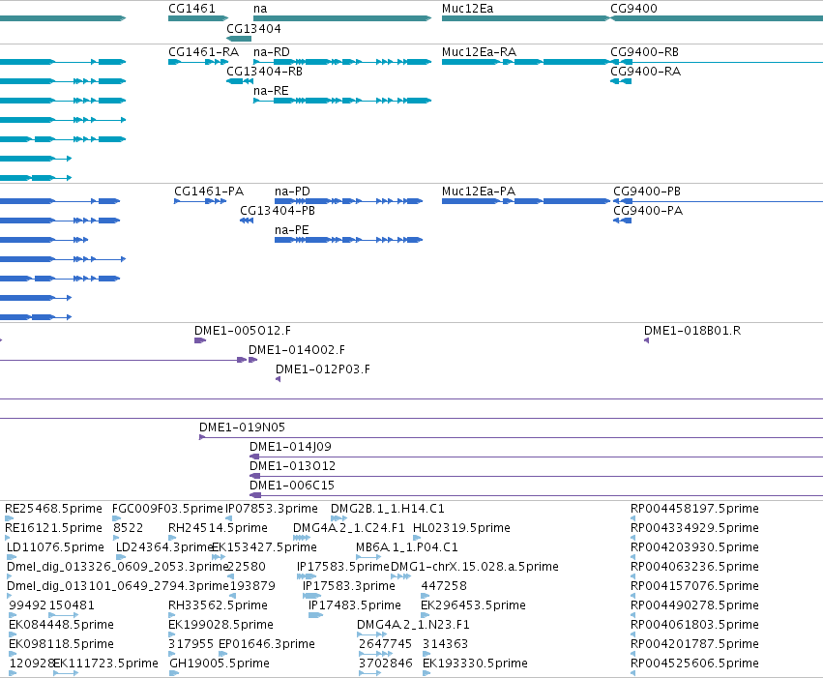Image resolution: width=823 pixels, height=678 pixels.
Task: Select clone DME1-006C15
Action: [x=292, y=486]
